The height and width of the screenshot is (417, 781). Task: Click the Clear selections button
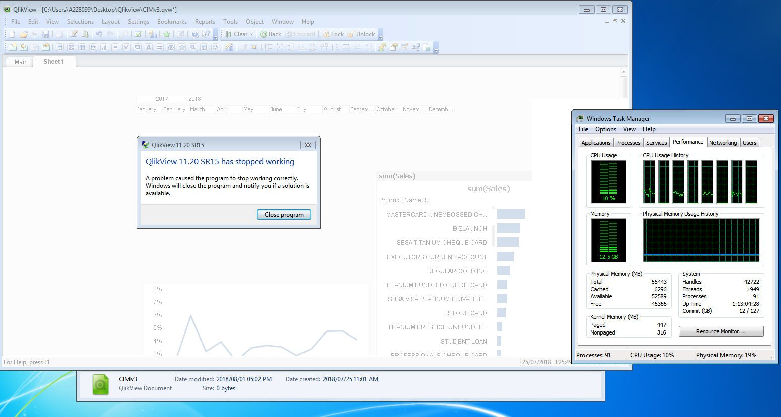tap(237, 34)
